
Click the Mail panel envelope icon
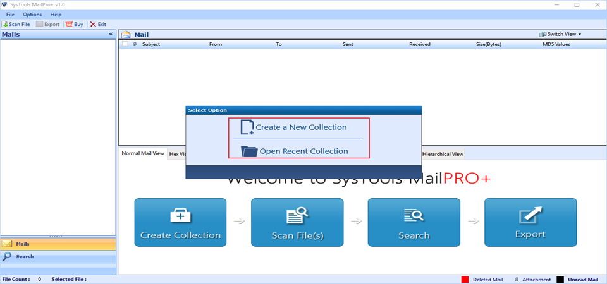click(x=126, y=35)
